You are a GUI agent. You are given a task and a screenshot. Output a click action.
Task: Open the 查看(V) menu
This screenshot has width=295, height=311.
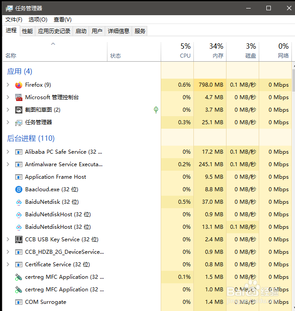point(62,20)
